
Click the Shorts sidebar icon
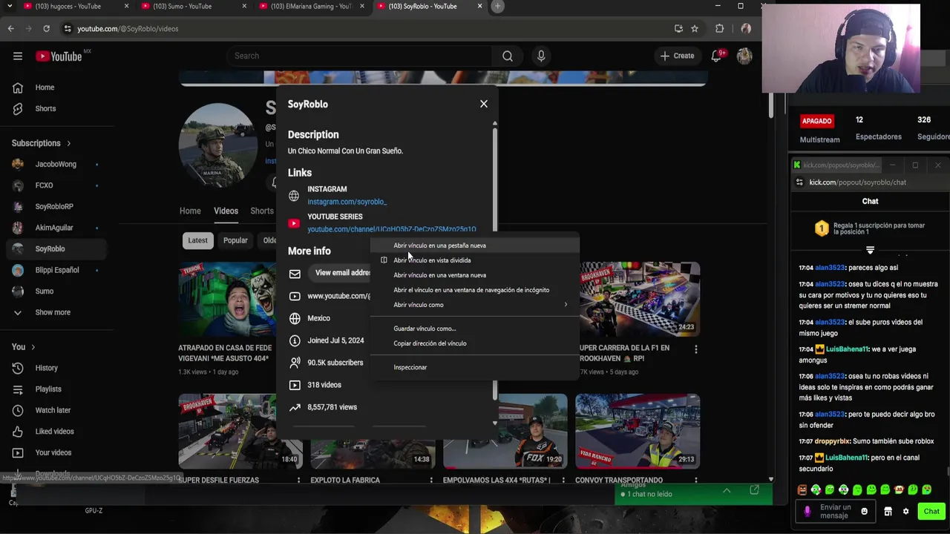pyautogui.click(x=18, y=108)
